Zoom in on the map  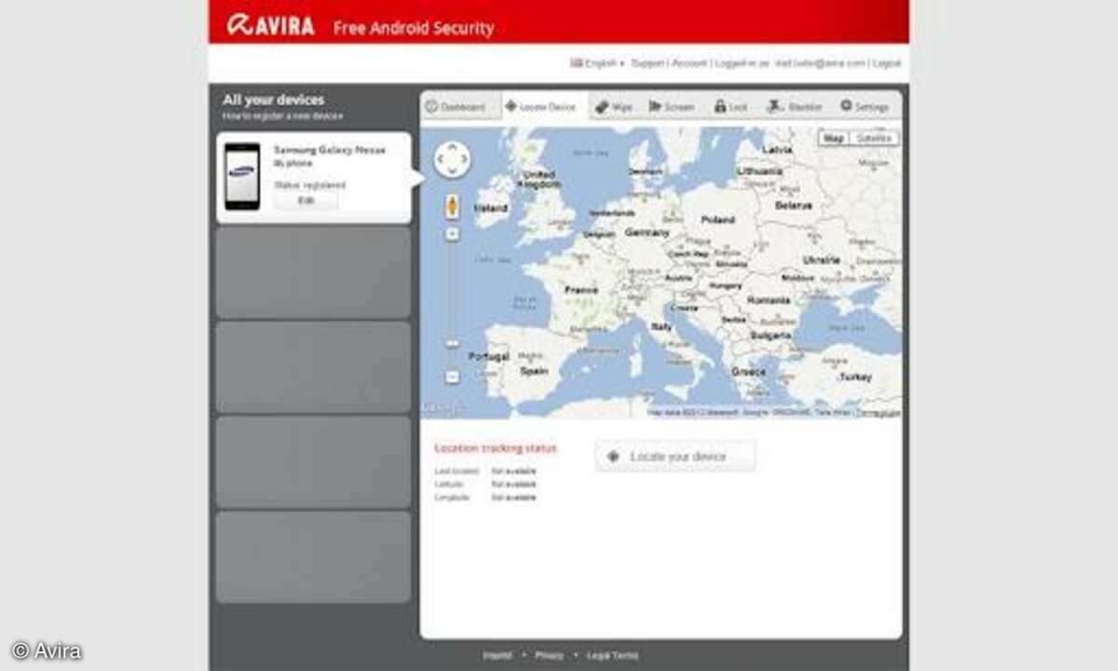[x=452, y=233]
